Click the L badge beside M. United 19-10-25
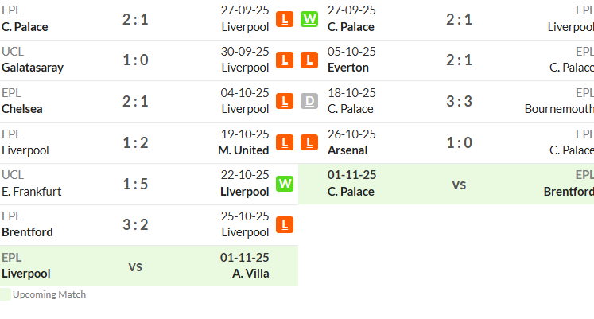This screenshot has width=594, height=319. 285,143
